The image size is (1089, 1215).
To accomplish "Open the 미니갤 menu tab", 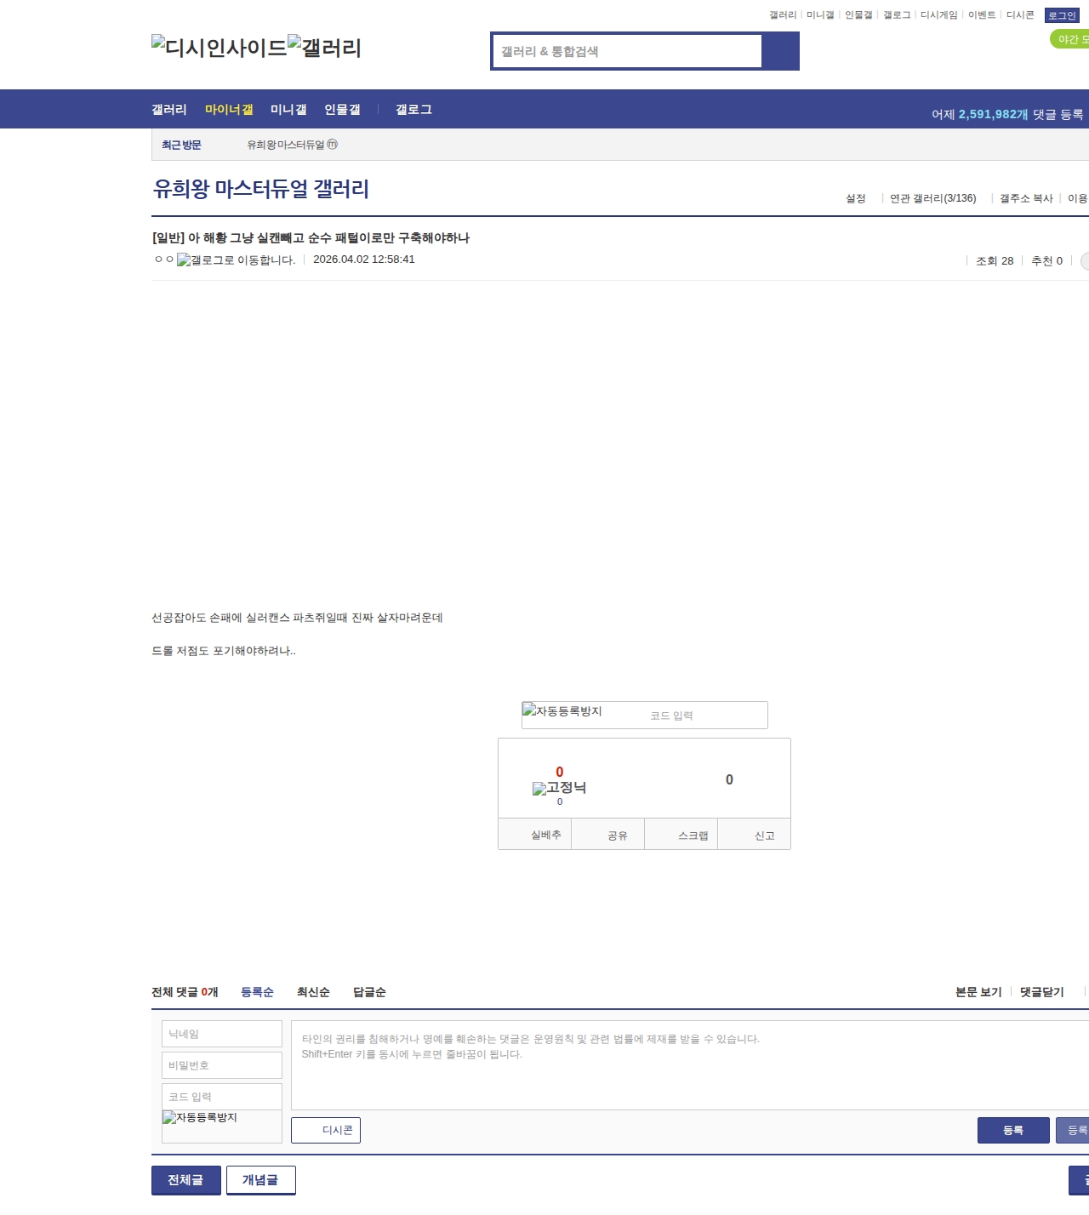I will (288, 110).
